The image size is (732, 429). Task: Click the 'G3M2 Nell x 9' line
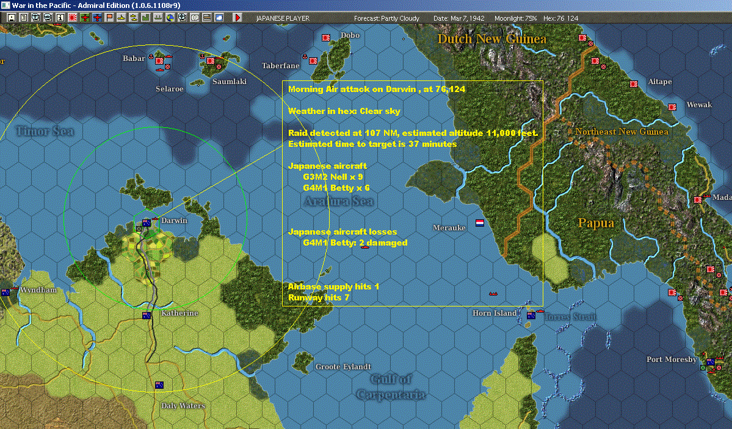[333, 177]
